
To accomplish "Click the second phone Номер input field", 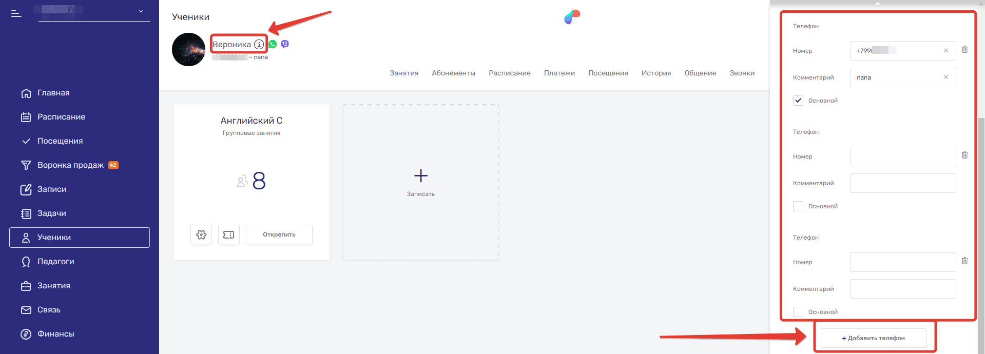I will pyautogui.click(x=902, y=156).
